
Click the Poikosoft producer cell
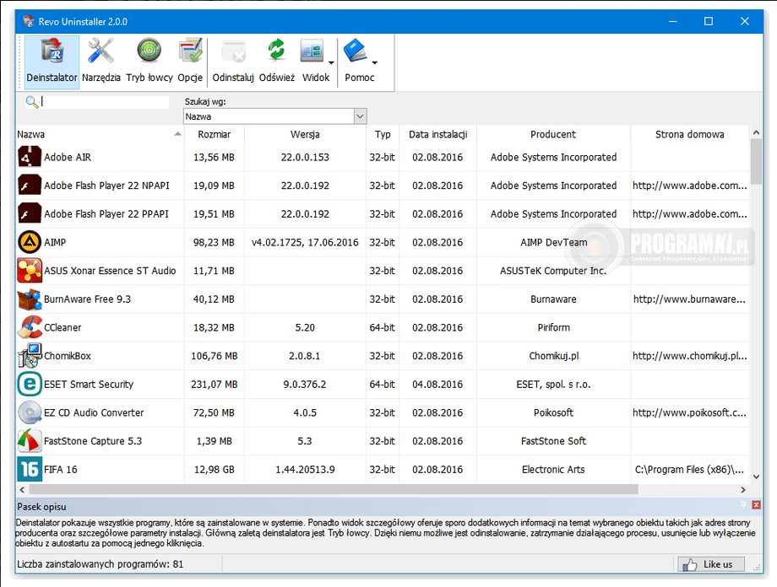(x=553, y=412)
